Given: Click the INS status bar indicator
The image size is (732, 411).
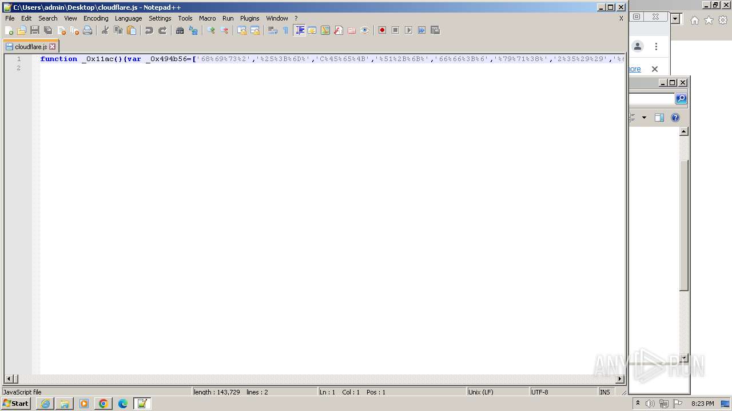Looking at the screenshot, I should click(x=604, y=392).
